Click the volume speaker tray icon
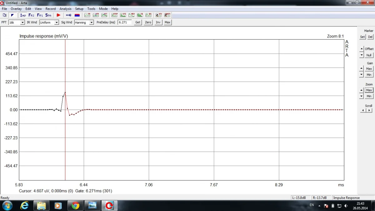This screenshot has width=375, height=211. 346,206
